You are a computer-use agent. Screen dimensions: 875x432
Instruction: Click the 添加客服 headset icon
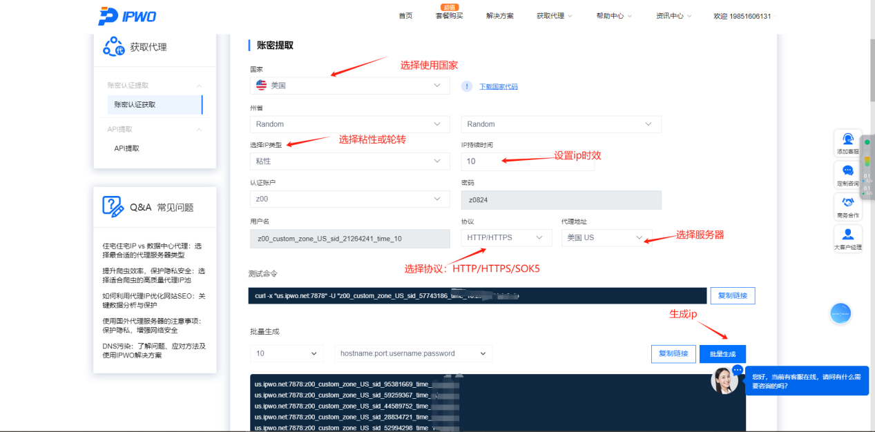point(848,140)
